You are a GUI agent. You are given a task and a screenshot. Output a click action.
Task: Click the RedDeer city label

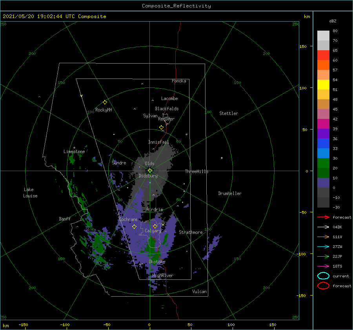(x=166, y=119)
